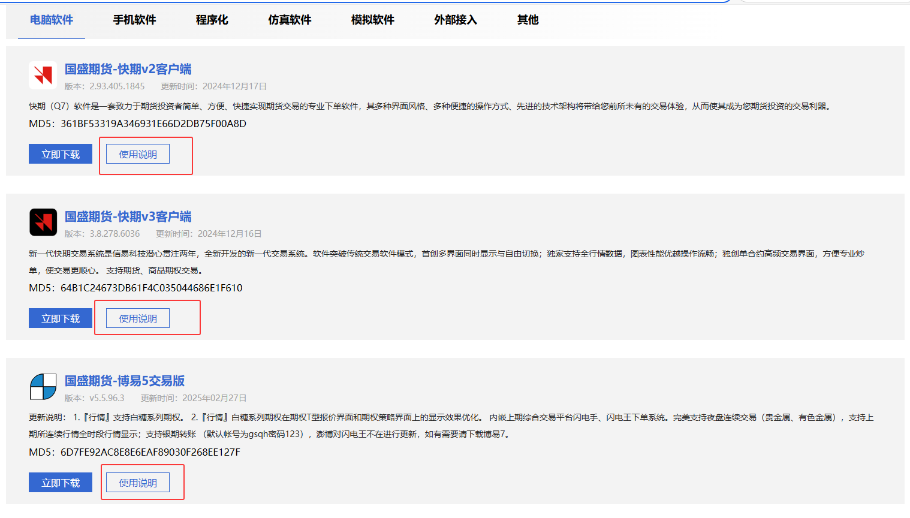Click the 博易5交易版 blue circle logo icon
910x518 pixels.
coord(43,387)
